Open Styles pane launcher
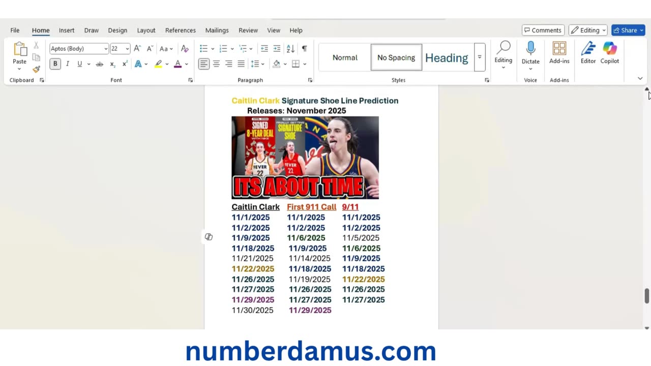This screenshot has height=366, width=651. pyautogui.click(x=487, y=80)
